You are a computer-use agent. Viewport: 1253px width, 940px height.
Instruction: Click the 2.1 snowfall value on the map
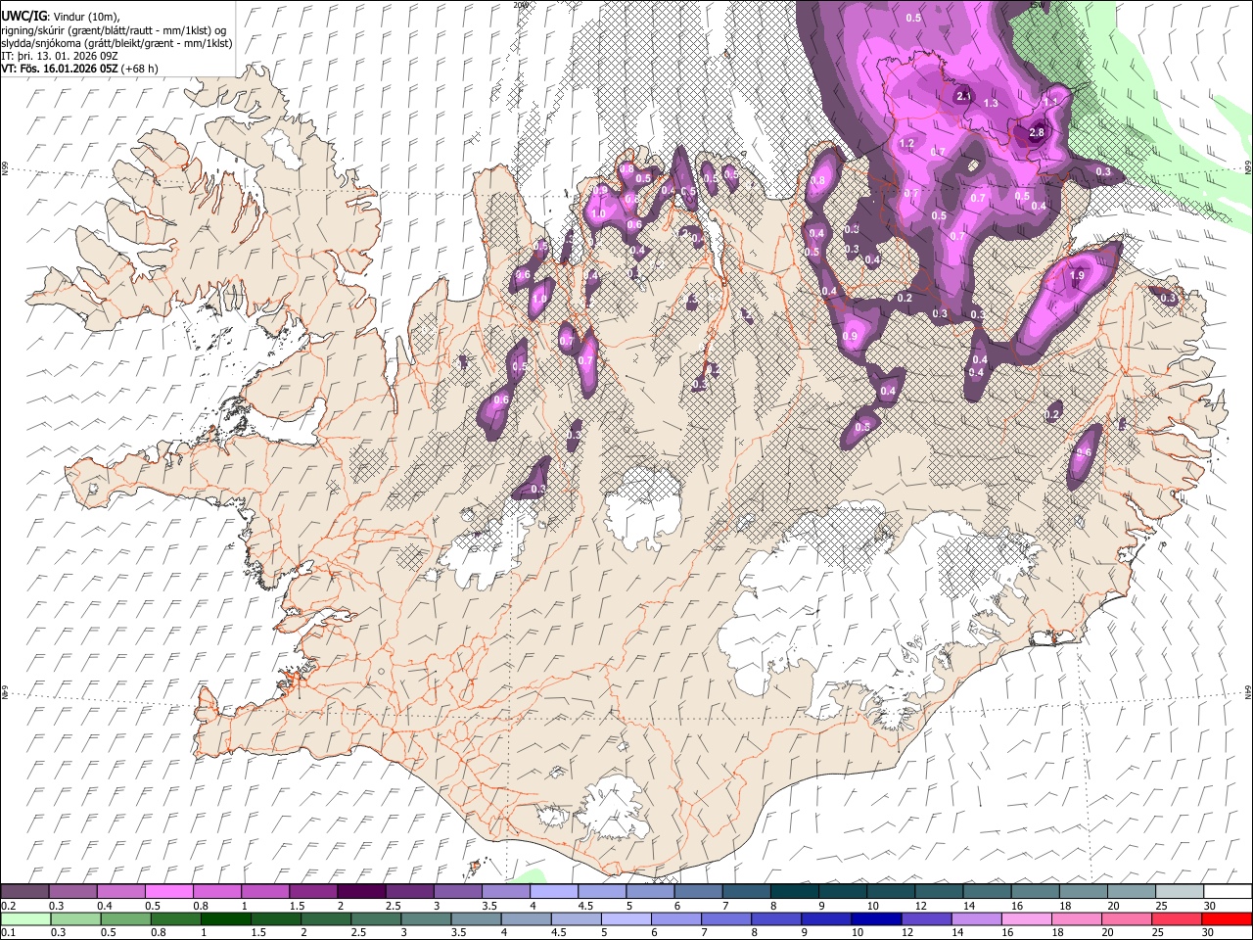pyautogui.click(x=963, y=96)
